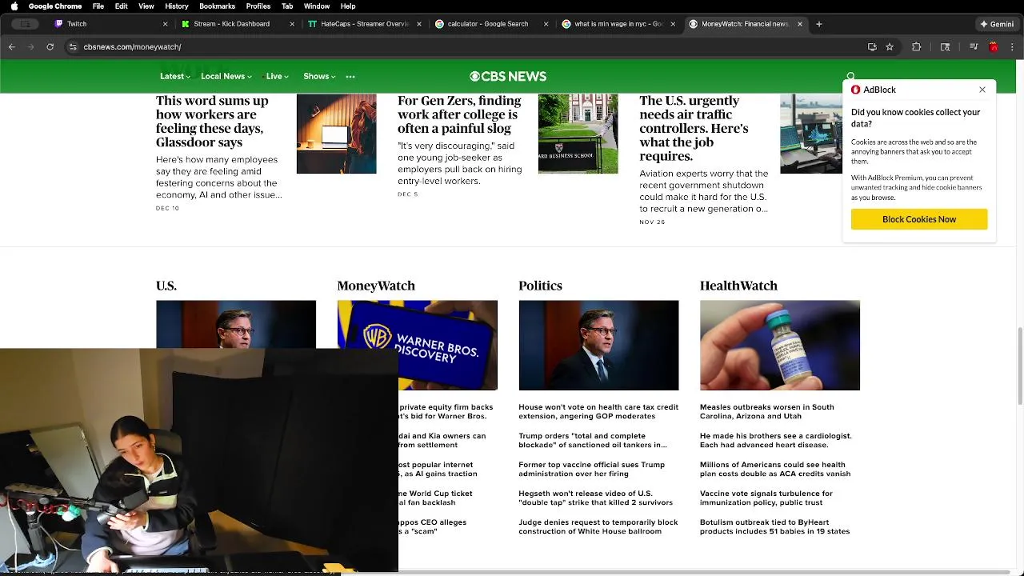The height and width of the screenshot is (576, 1024).
Task: Open Millions of Americans health plan costs story
Action: pyautogui.click(x=774, y=469)
